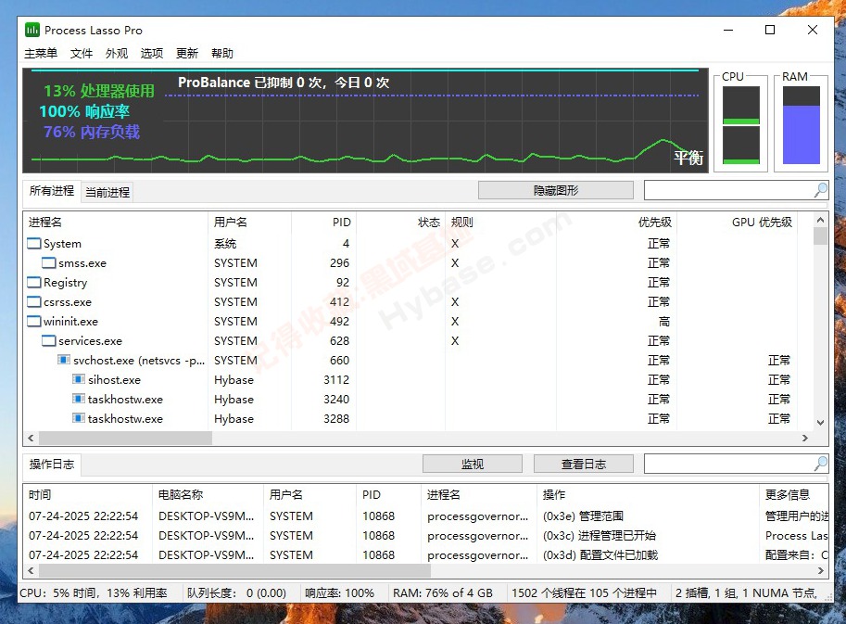
Task: Click the "(0x3e) 管理范围" log entry
Action: 583,516
